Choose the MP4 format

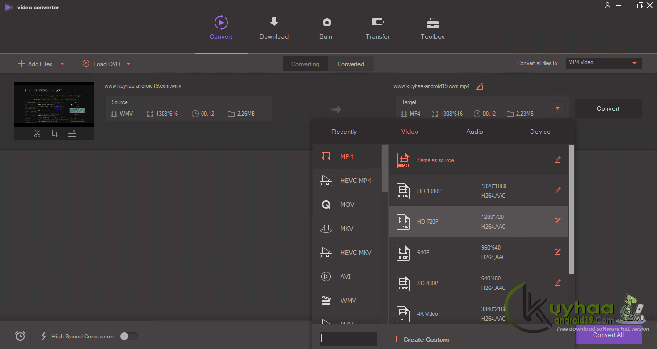pos(347,156)
